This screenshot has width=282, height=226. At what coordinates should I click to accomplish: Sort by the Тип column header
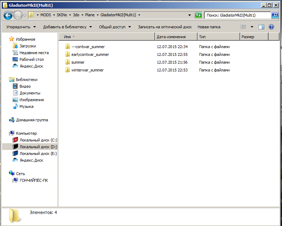coord(219,37)
